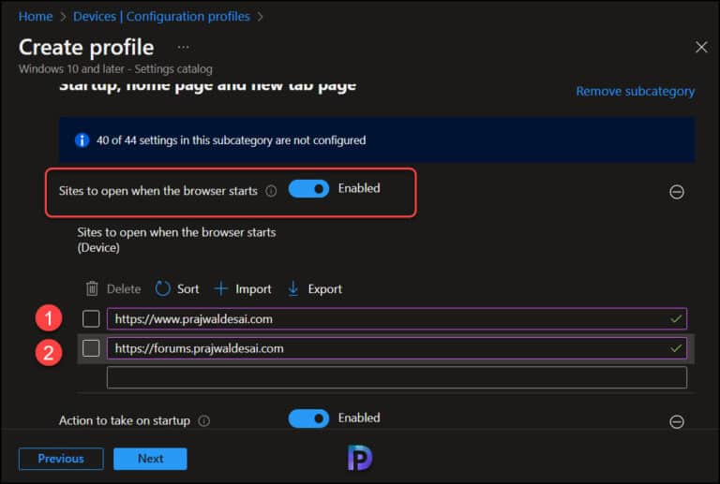Click the Sort circular arrow icon
The width and height of the screenshot is (720, 484).
pyautogui.click(x=162, y=288)
